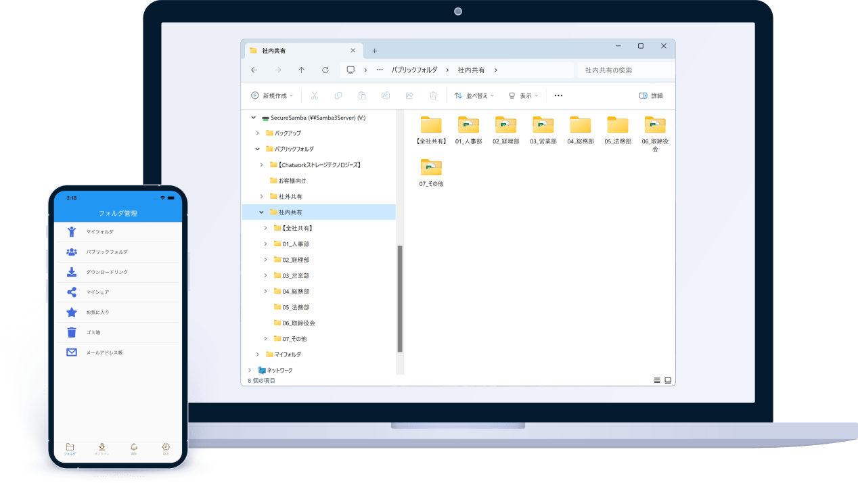Image resolution: width=858 pixels, height=483 pixels.
Task: Expand the 社外共有 tree node
Action: (x=262, y=196)
